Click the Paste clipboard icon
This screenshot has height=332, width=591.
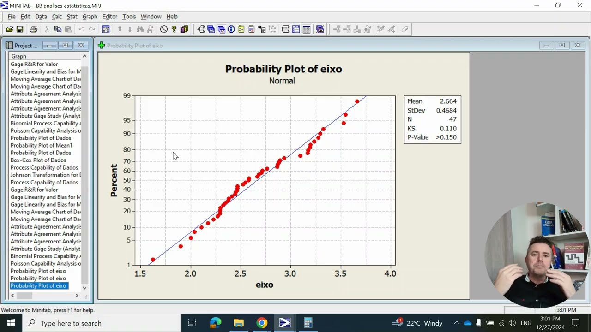[x=68, y=29]
